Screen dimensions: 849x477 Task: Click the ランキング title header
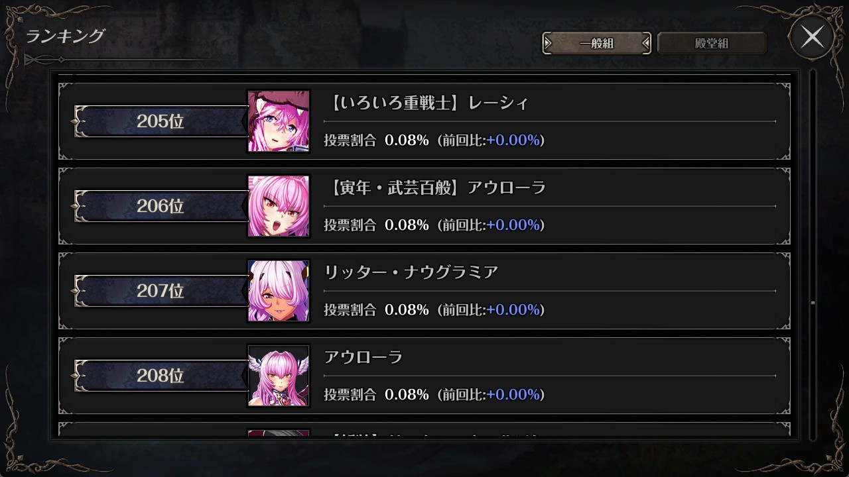coord(65,36)
